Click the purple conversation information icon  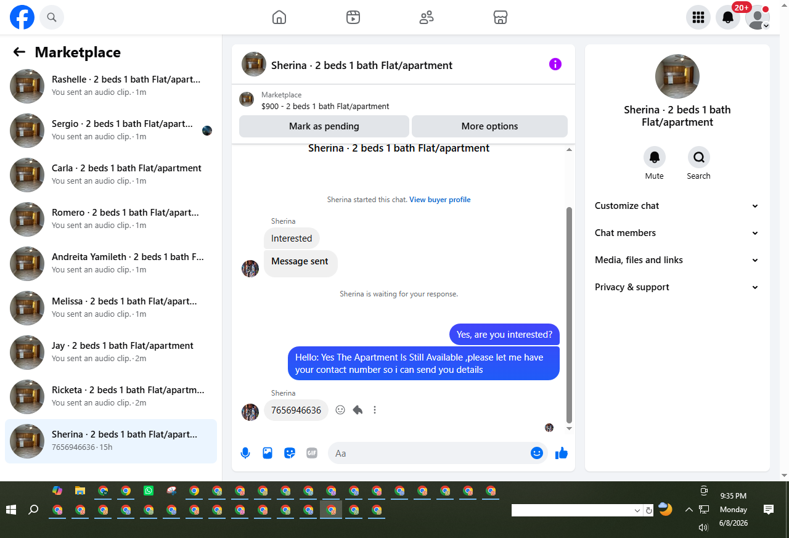[x=555, y=64]
